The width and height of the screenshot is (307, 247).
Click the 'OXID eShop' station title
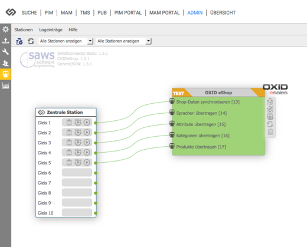point(218,93)
